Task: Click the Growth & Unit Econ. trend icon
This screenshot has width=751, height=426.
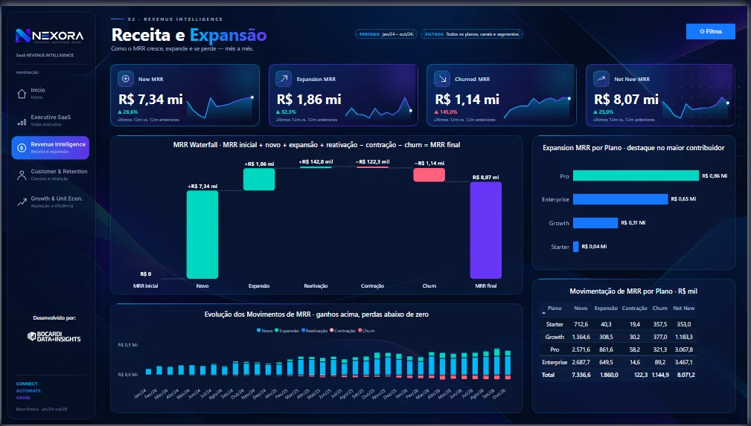Action: click(22, 202)
